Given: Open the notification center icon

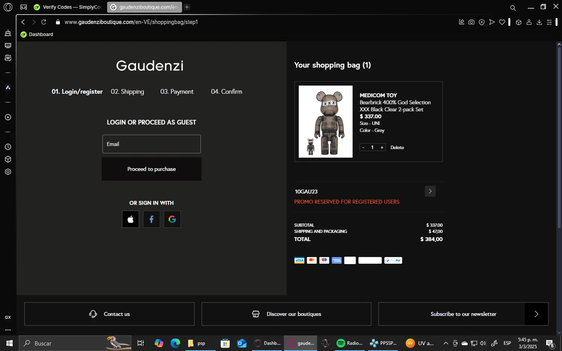Looking at the screenshot, I should coord(550,343).
